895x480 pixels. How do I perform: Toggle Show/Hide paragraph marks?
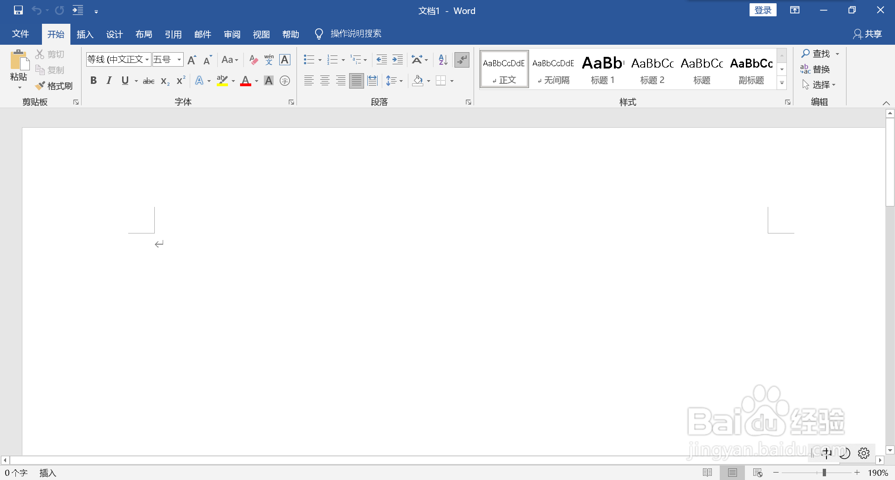point(462,60)
